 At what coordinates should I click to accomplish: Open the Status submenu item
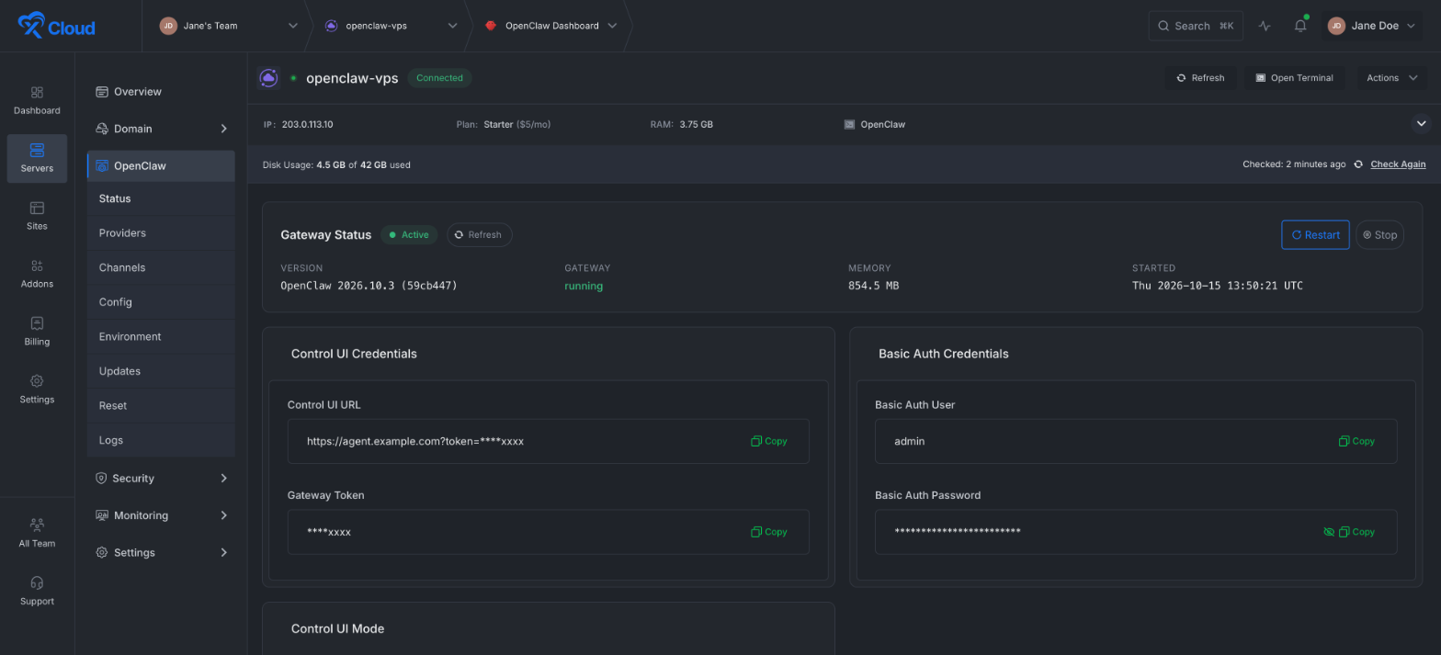click(161, 198)
